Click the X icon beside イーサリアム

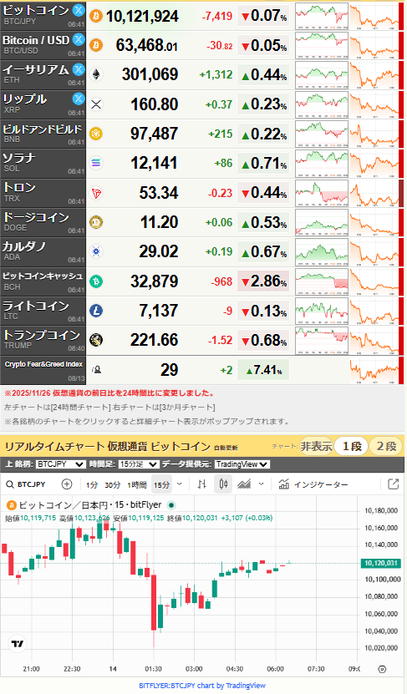click(x=79, y=69)
